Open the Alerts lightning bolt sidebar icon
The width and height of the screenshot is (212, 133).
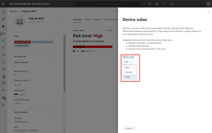coord(3,41)
